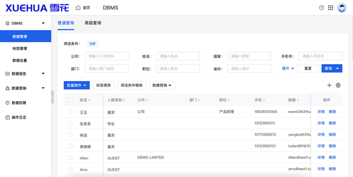
Task: Check the checkbox for row 王五
Action: pyautogui.click(x=71, y=112)
